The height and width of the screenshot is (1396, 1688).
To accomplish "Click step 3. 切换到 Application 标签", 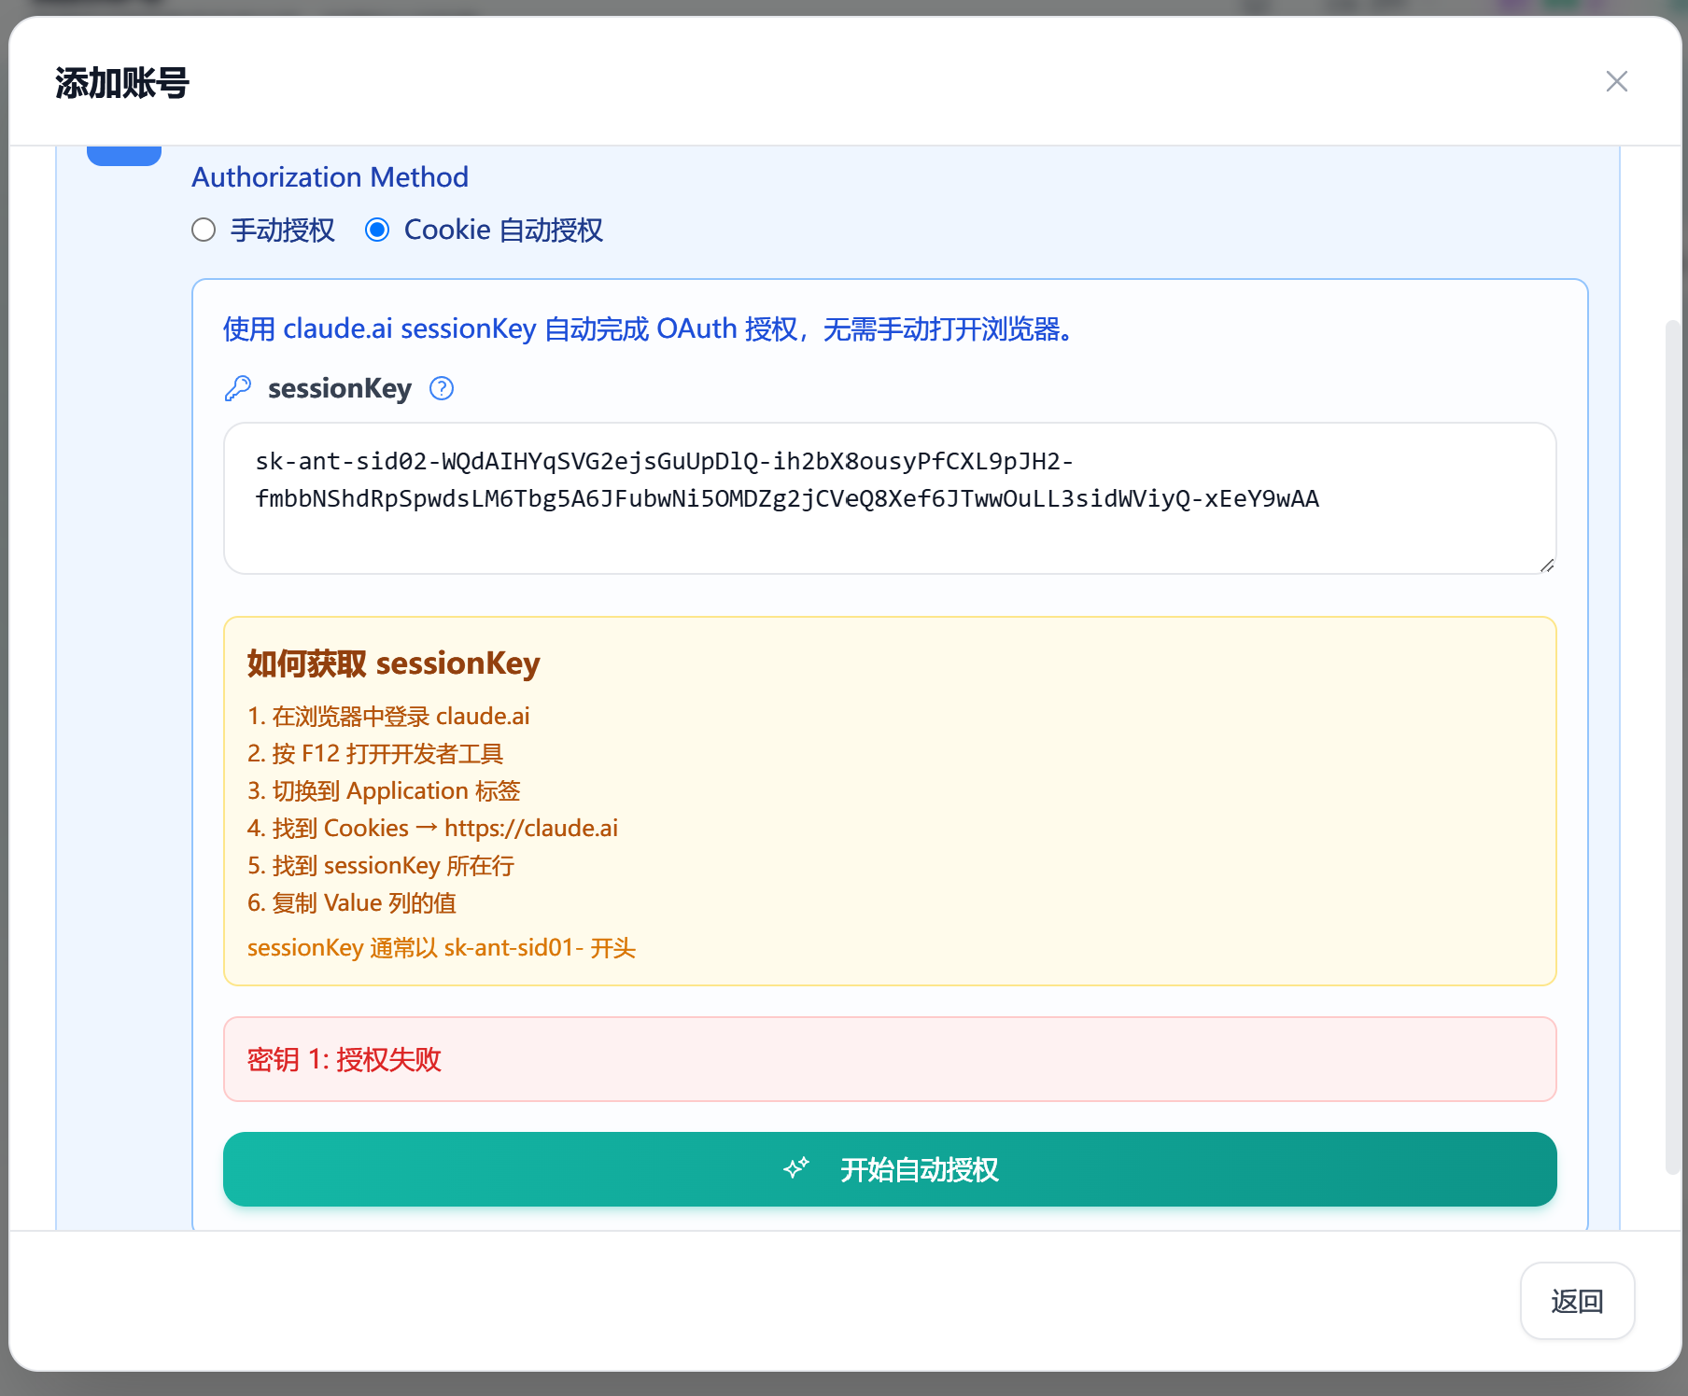I will [384, 790].
